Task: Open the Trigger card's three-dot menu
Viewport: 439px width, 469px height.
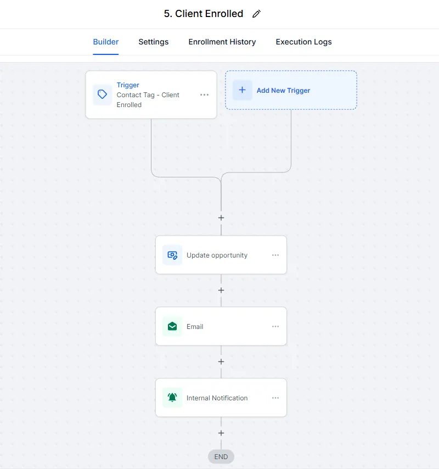Action: pos(204,94)
